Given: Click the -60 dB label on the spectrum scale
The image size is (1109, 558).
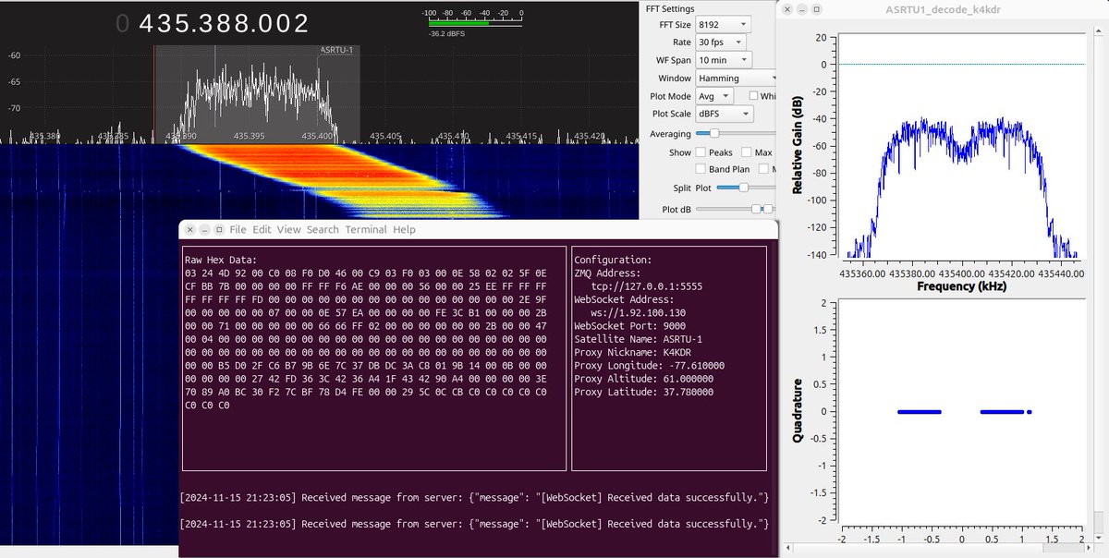Looking at the screenshot, I should [x=14, y=55].
